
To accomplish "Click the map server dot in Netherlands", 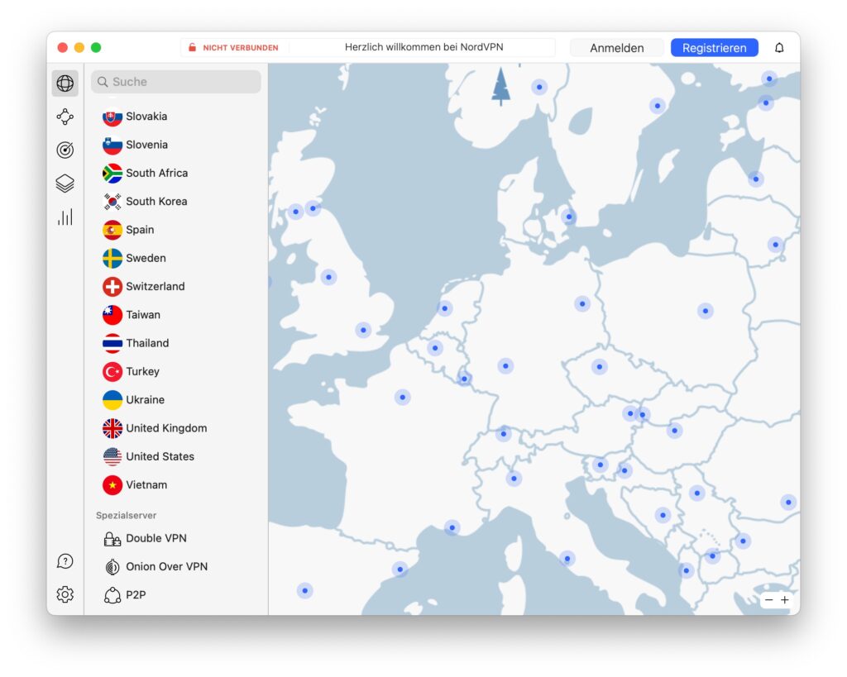I will point(444,309).
